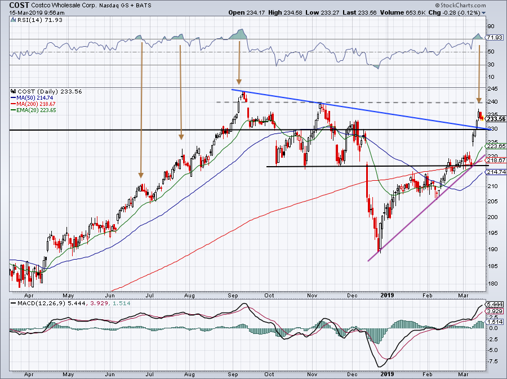Click the 15-Mar-2019 9:56am timestamp
The height and width of the screenshot is (379, 507).
click(37, 13)
